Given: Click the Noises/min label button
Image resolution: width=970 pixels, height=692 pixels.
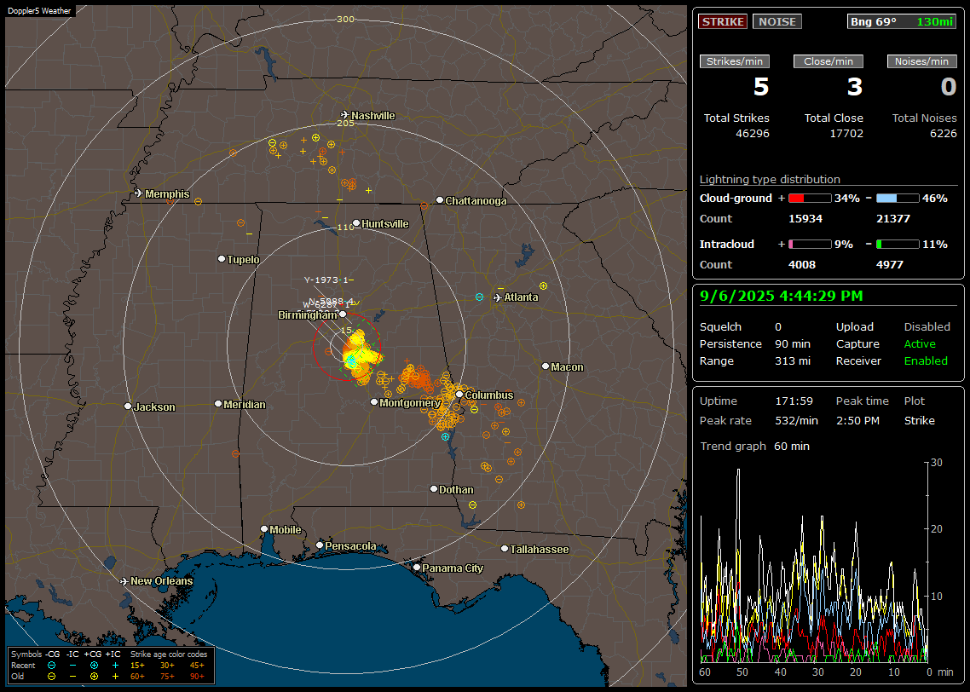Looking at the screenshot, I should tap(921, 61).
